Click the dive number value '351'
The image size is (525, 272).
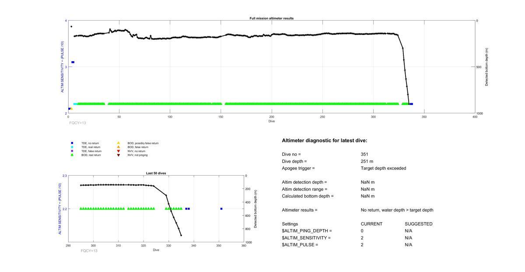tap(364, 154)
